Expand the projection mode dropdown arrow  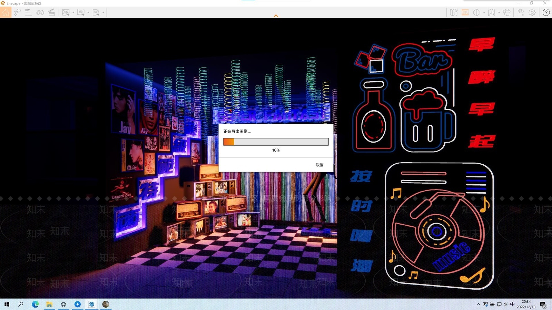484,13
